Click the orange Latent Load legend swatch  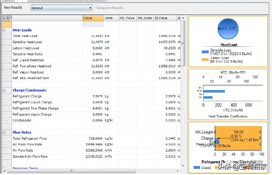click(205, 60)
